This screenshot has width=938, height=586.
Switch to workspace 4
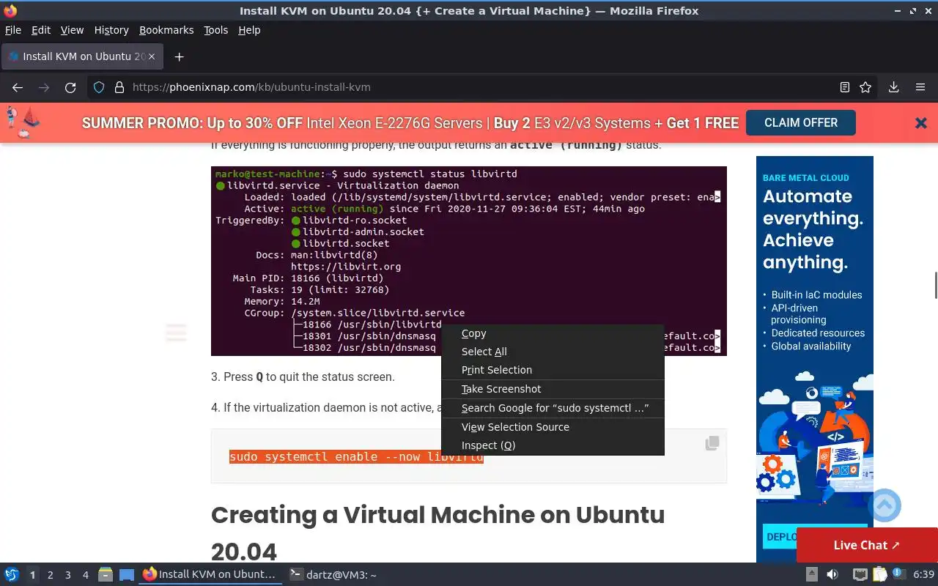tap(85, 575)
